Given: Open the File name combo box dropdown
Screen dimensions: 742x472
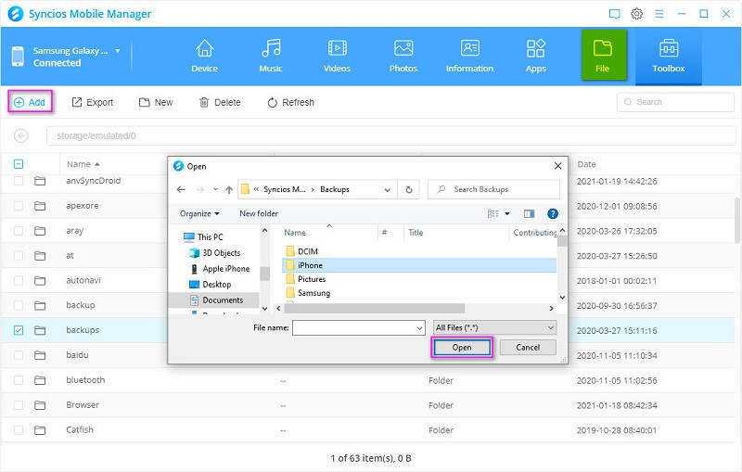Looking at the screenshot, I should [419, 327].
